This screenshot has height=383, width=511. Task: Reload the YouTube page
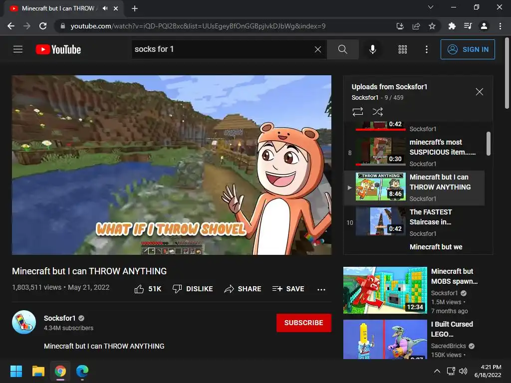[x=43, y=26]
